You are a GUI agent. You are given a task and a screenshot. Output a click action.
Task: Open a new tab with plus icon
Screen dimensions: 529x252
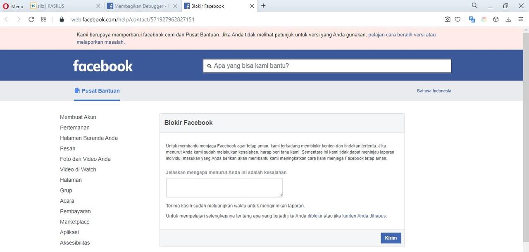click(x=263, y=6)
